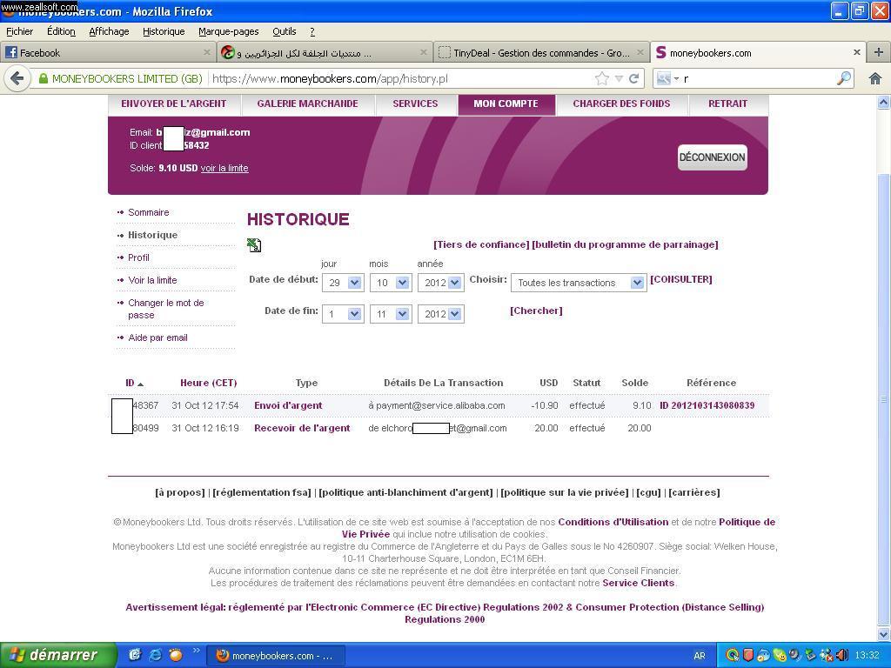Screen dimensions: 891x668
Task: Close the Facebook tab
Action: (x=207, y=52)
